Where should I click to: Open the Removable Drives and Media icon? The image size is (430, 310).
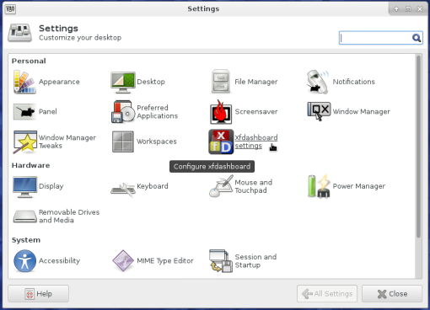tap(24, 216)
